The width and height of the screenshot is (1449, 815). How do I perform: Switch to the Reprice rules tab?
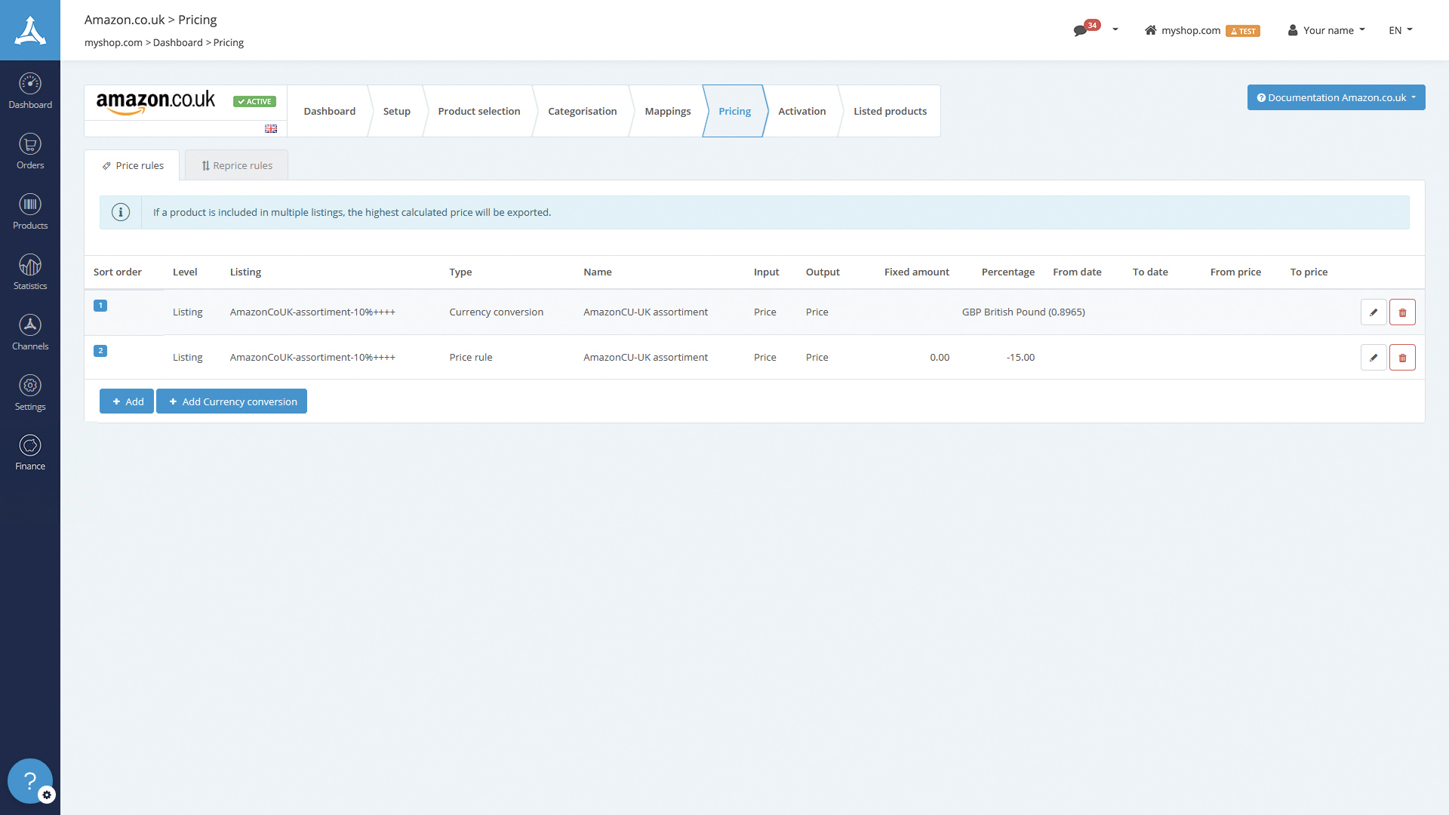pyautogui.click(x=235, y=165)
